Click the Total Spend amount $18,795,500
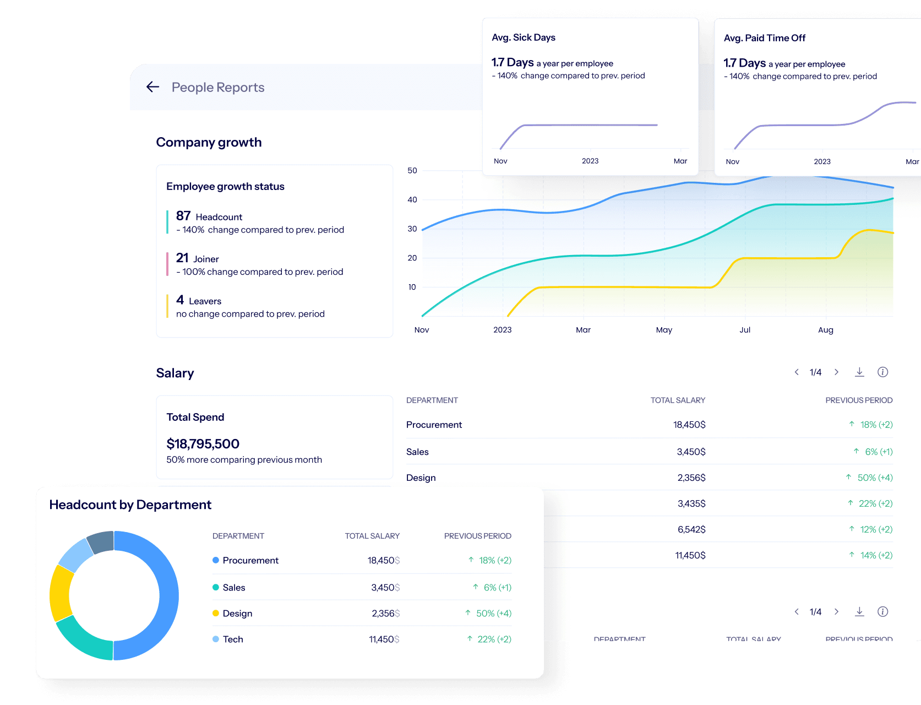The height and width of the screenshot is (705, 921). pos(203,444)
